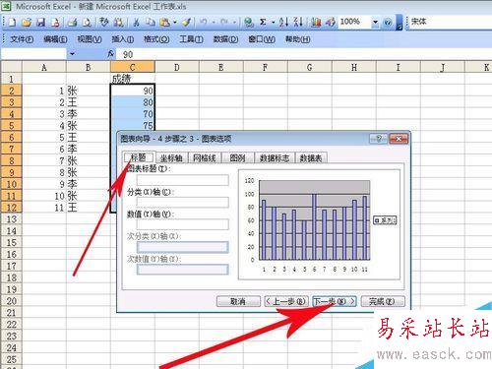Click the Back (上一步) button
492x369 pixels.
(286, 301)
